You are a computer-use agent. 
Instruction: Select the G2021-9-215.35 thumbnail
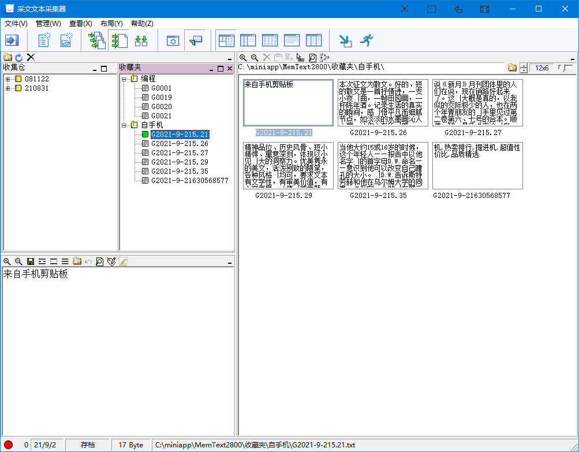(x=383, y=166)
